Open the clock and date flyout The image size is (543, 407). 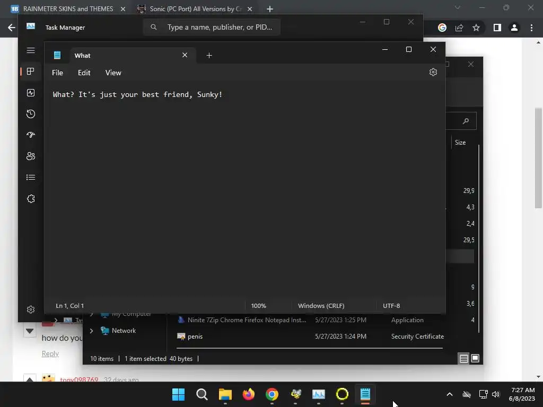pos(522,394)
